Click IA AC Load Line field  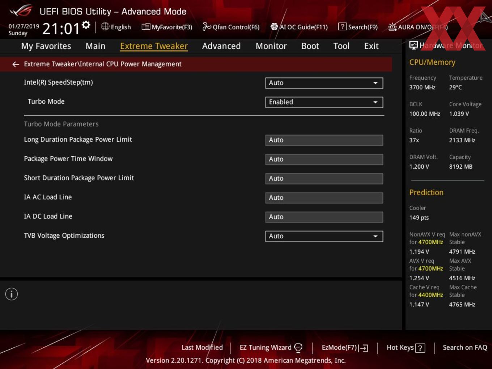pos(324,198)
